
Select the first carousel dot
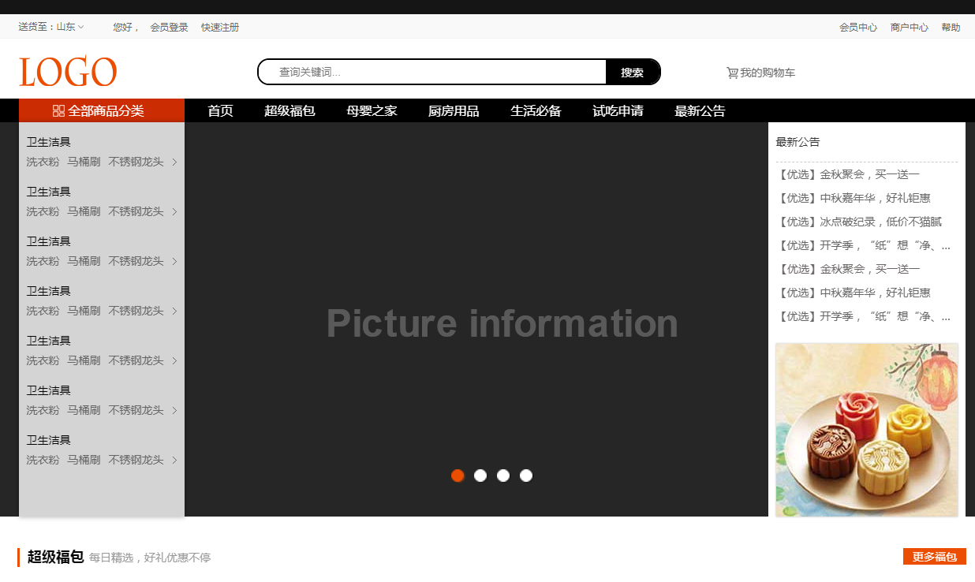pyautogui.click(x=458, y=476)
